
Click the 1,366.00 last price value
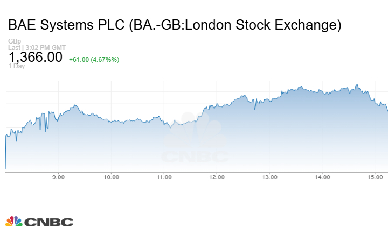[x=36, y=58]
